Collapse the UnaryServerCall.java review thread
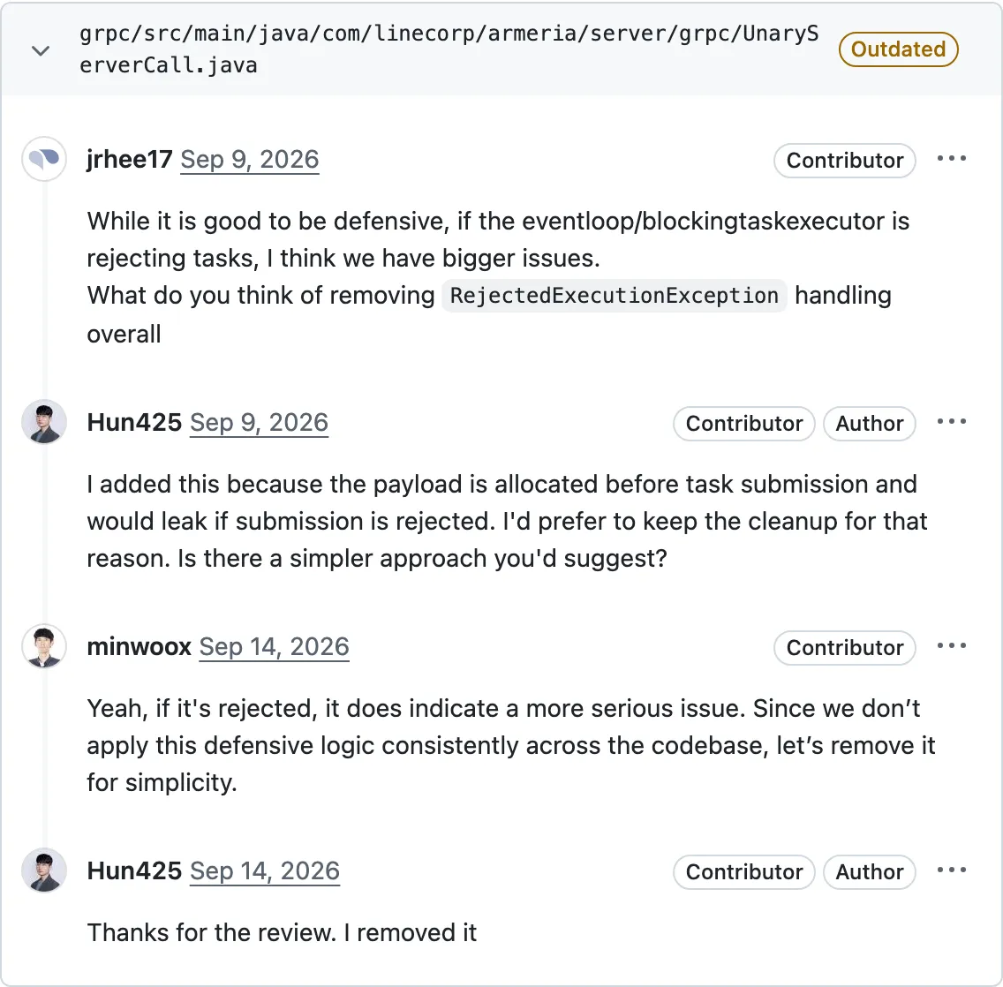This screenshot has width=1003, height=987. 41,50
